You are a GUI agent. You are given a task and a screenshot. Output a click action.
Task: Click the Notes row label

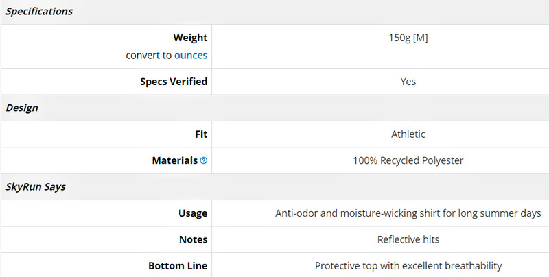click(194, 239)
